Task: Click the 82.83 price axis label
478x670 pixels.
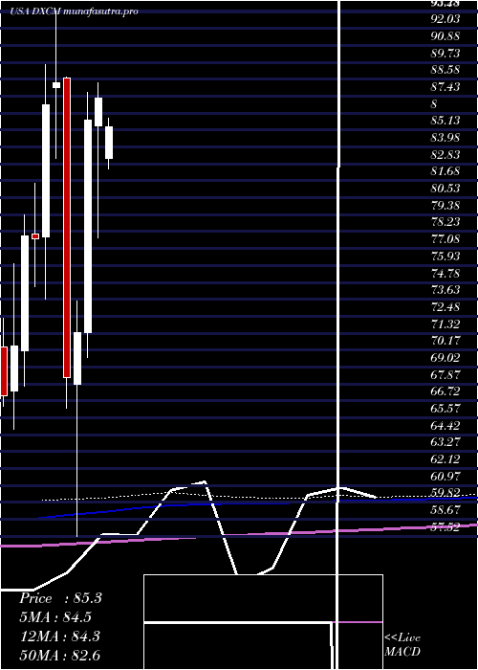Action: [445, 154]
